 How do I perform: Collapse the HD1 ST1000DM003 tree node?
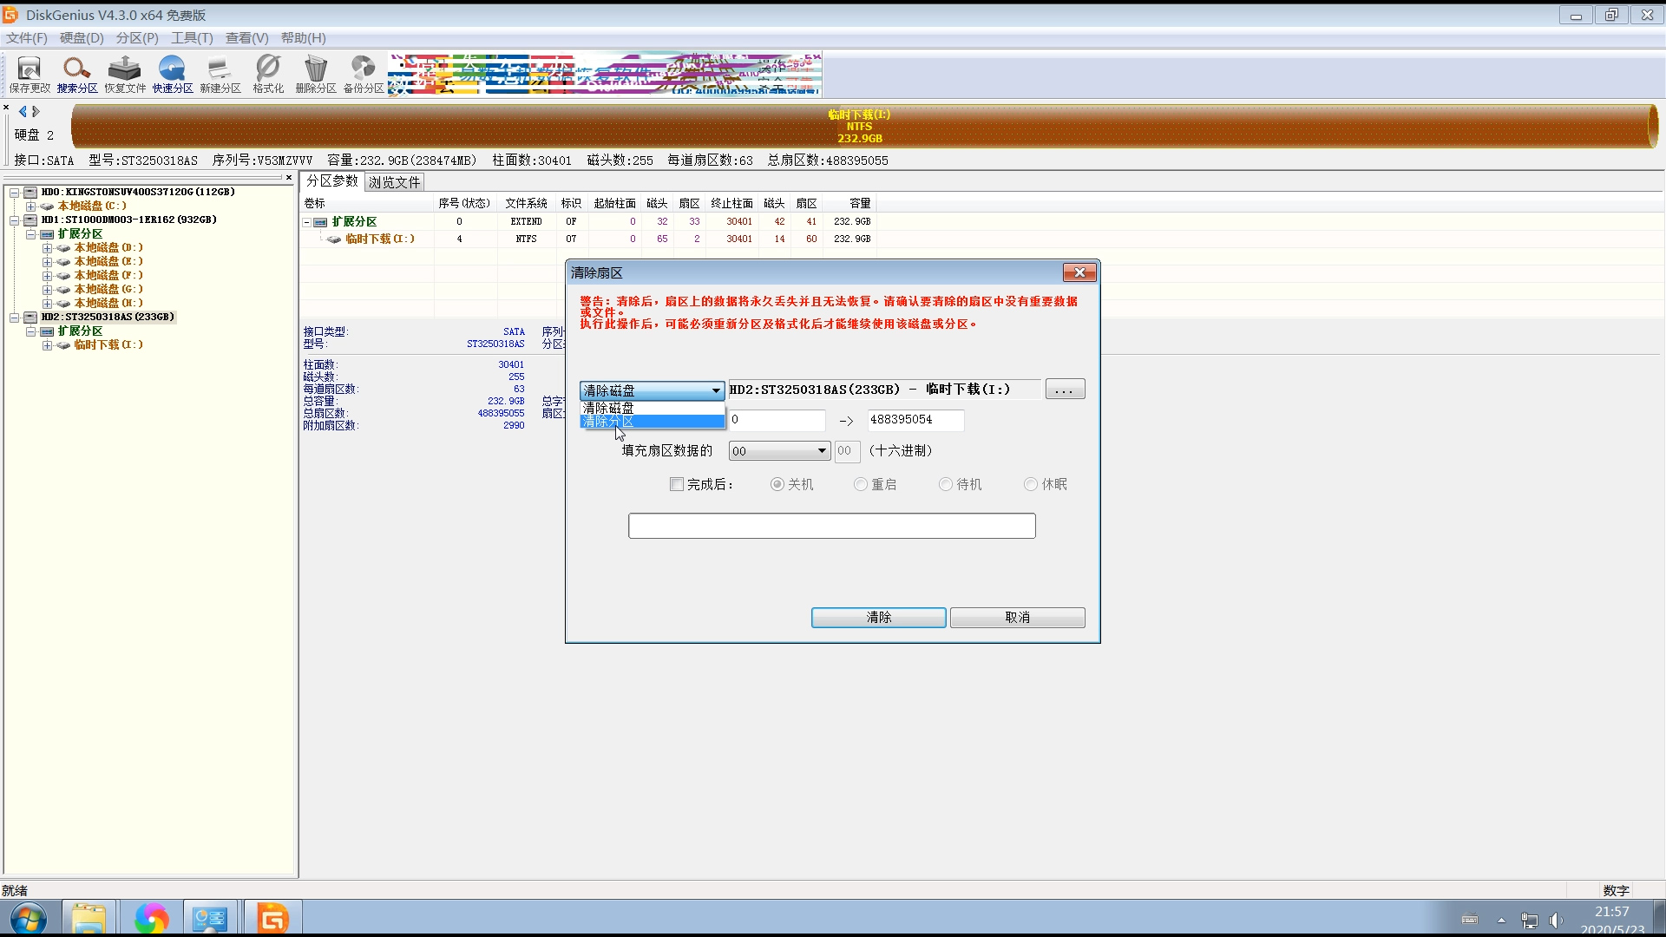[15, 220]
